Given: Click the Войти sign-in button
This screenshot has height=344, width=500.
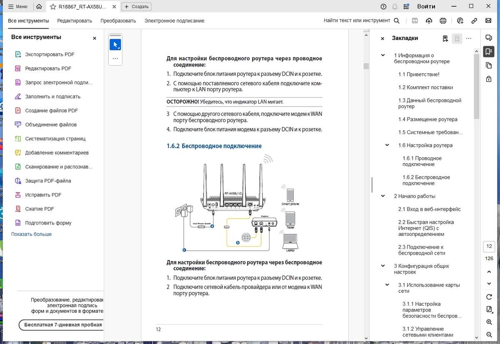Looking at the screenshot, I should point(426,7).
